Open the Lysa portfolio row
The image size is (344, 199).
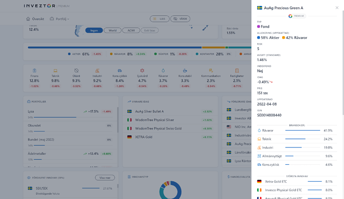(70, 114)
